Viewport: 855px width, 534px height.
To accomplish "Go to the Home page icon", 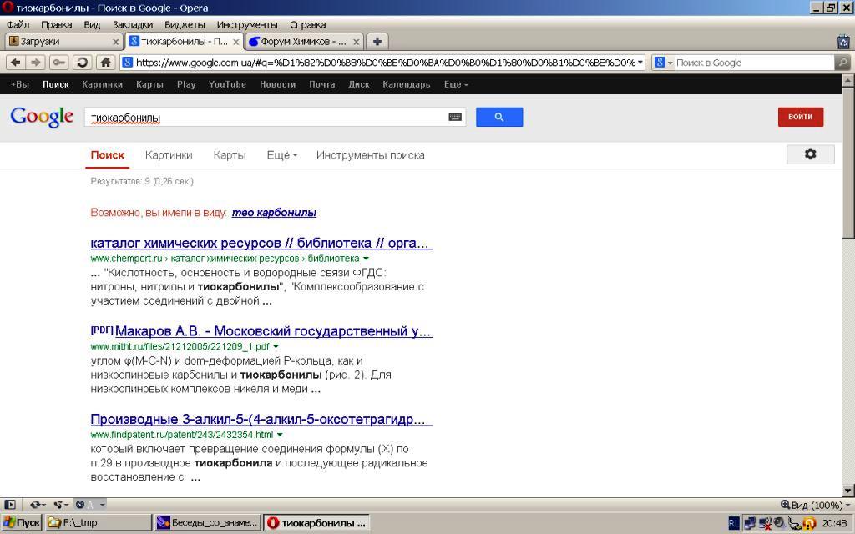I will coord(105,63).
